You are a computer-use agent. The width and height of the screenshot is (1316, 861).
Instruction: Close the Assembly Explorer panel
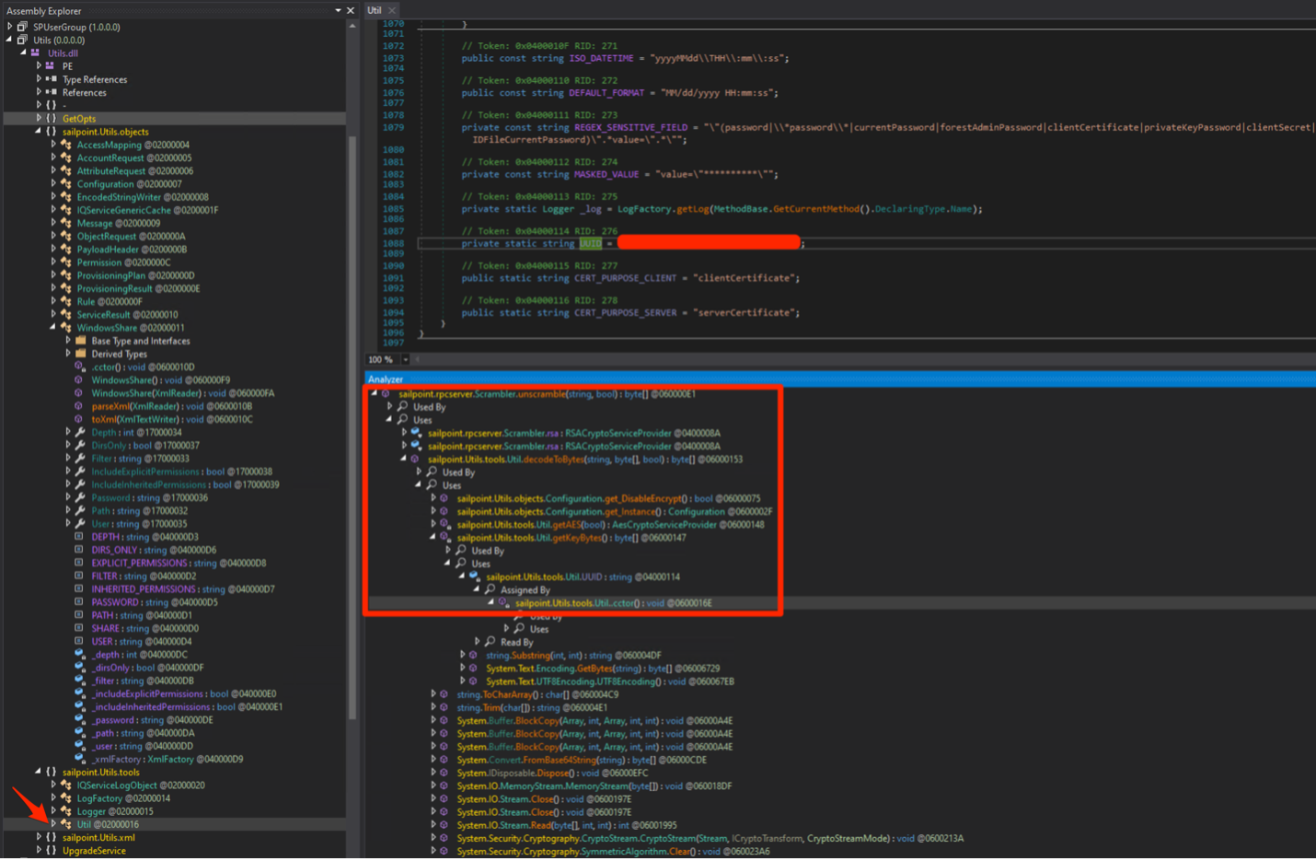click(352, 11)
